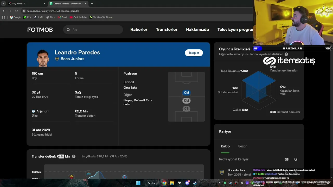Open File Explorer from the taskbar
This screenshot has height=187, width=333.
point(172,183)
